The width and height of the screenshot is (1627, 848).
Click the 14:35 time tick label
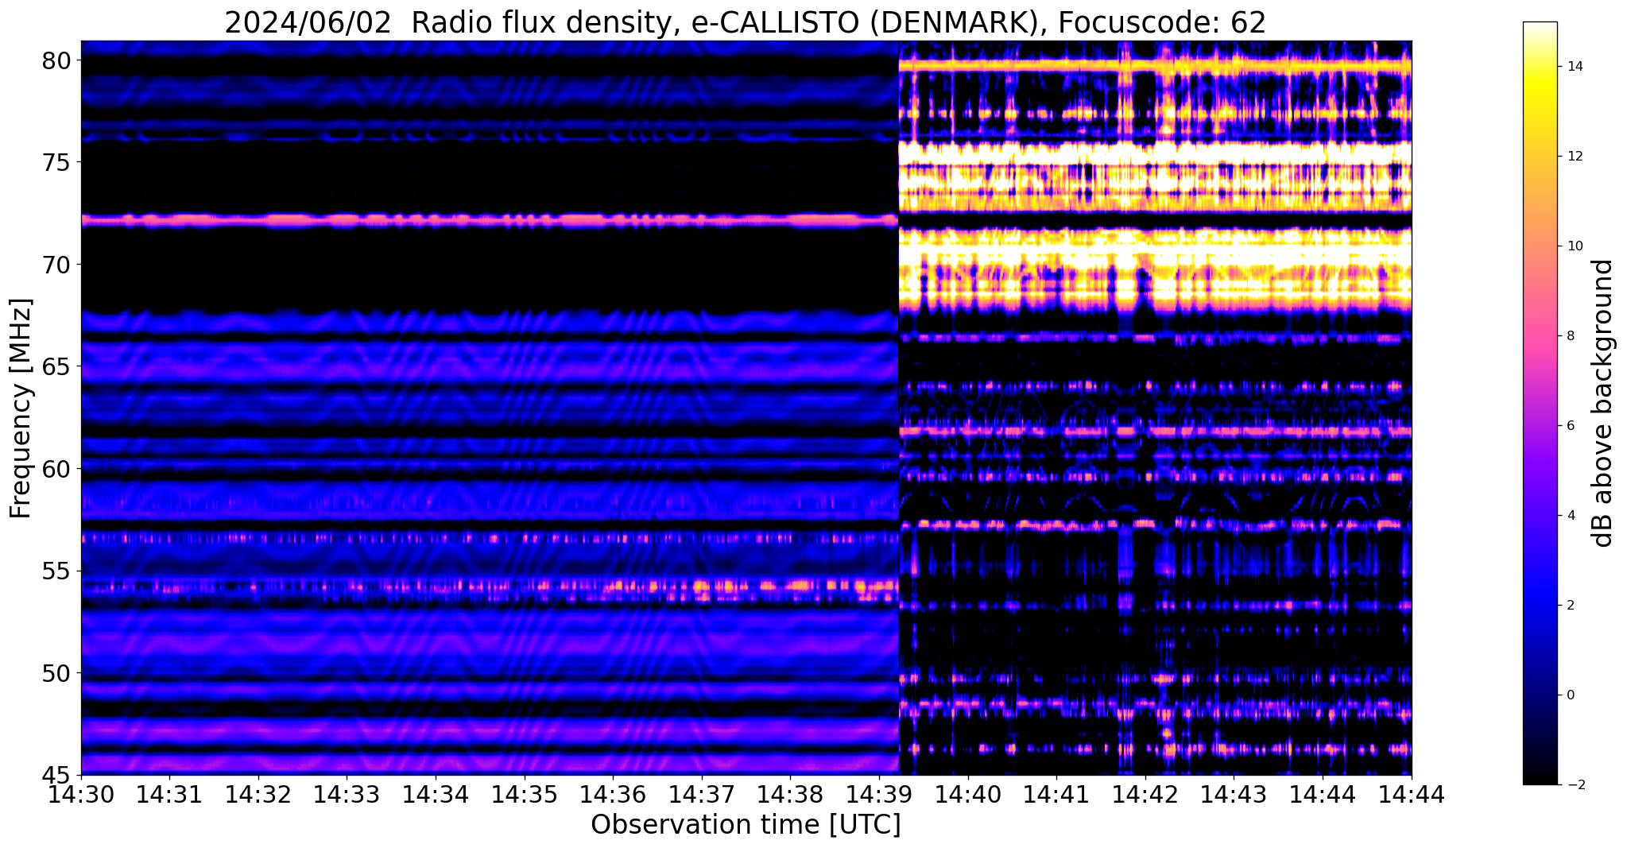point(525,794)
